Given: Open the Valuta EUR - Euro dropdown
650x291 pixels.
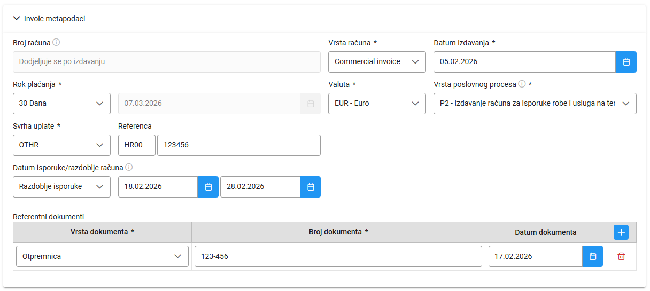Looking at the screenshot, I should (377, 104).
